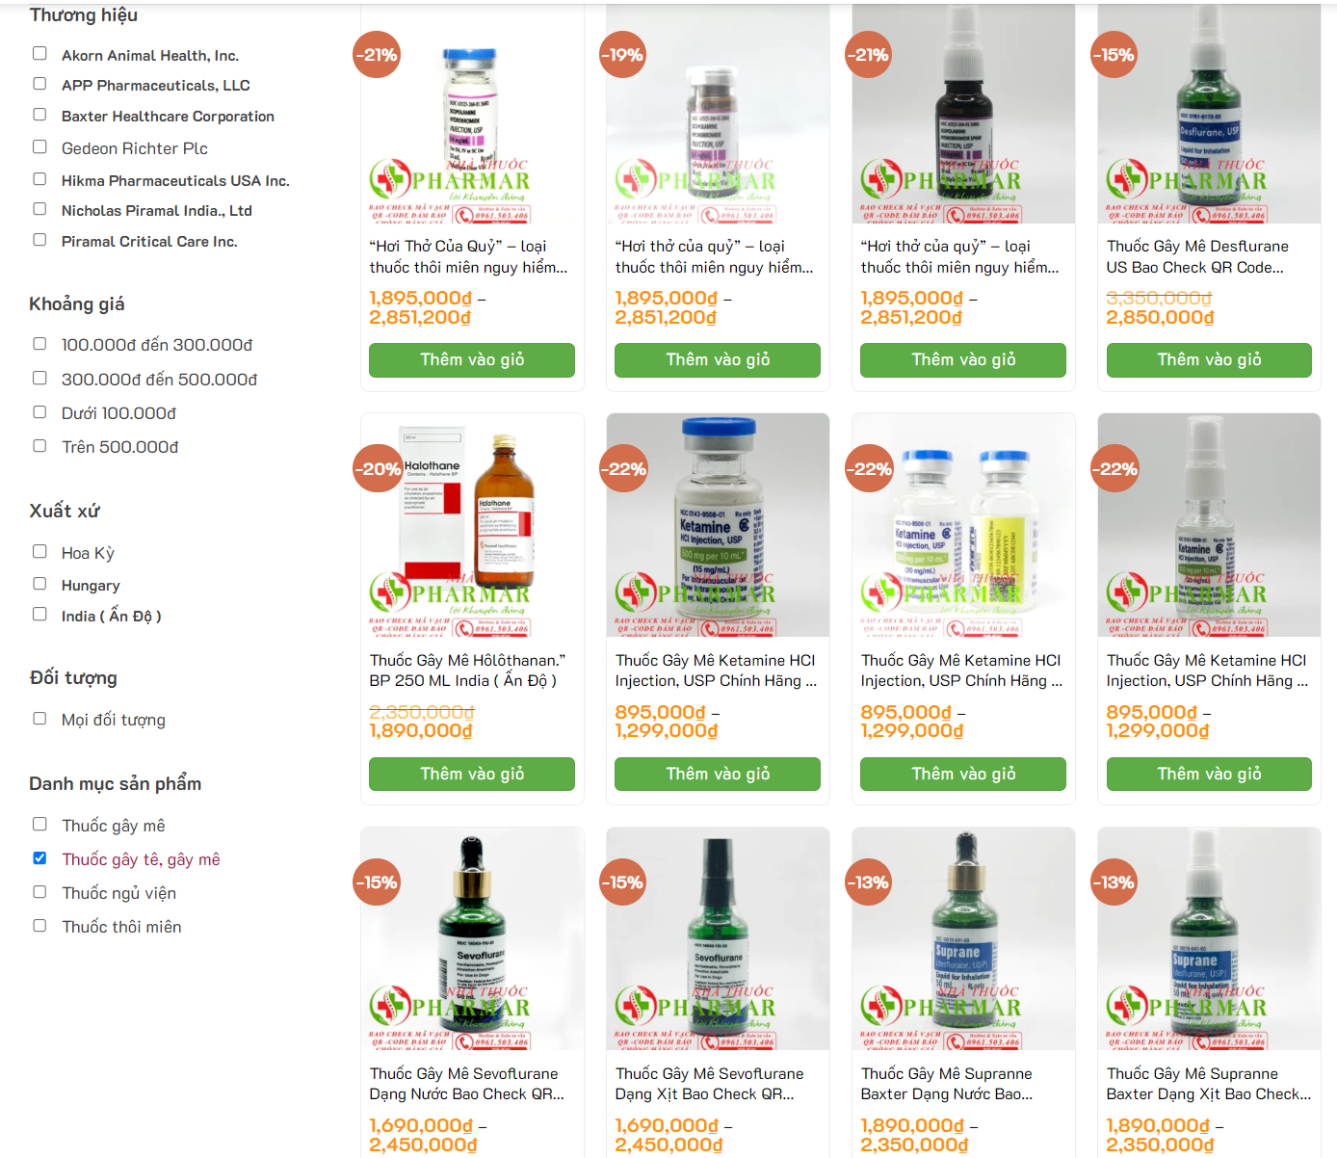Click the -21% discount badge on first product
This screenshot has width=1337, height=1158.
click(x=377, y=55)
